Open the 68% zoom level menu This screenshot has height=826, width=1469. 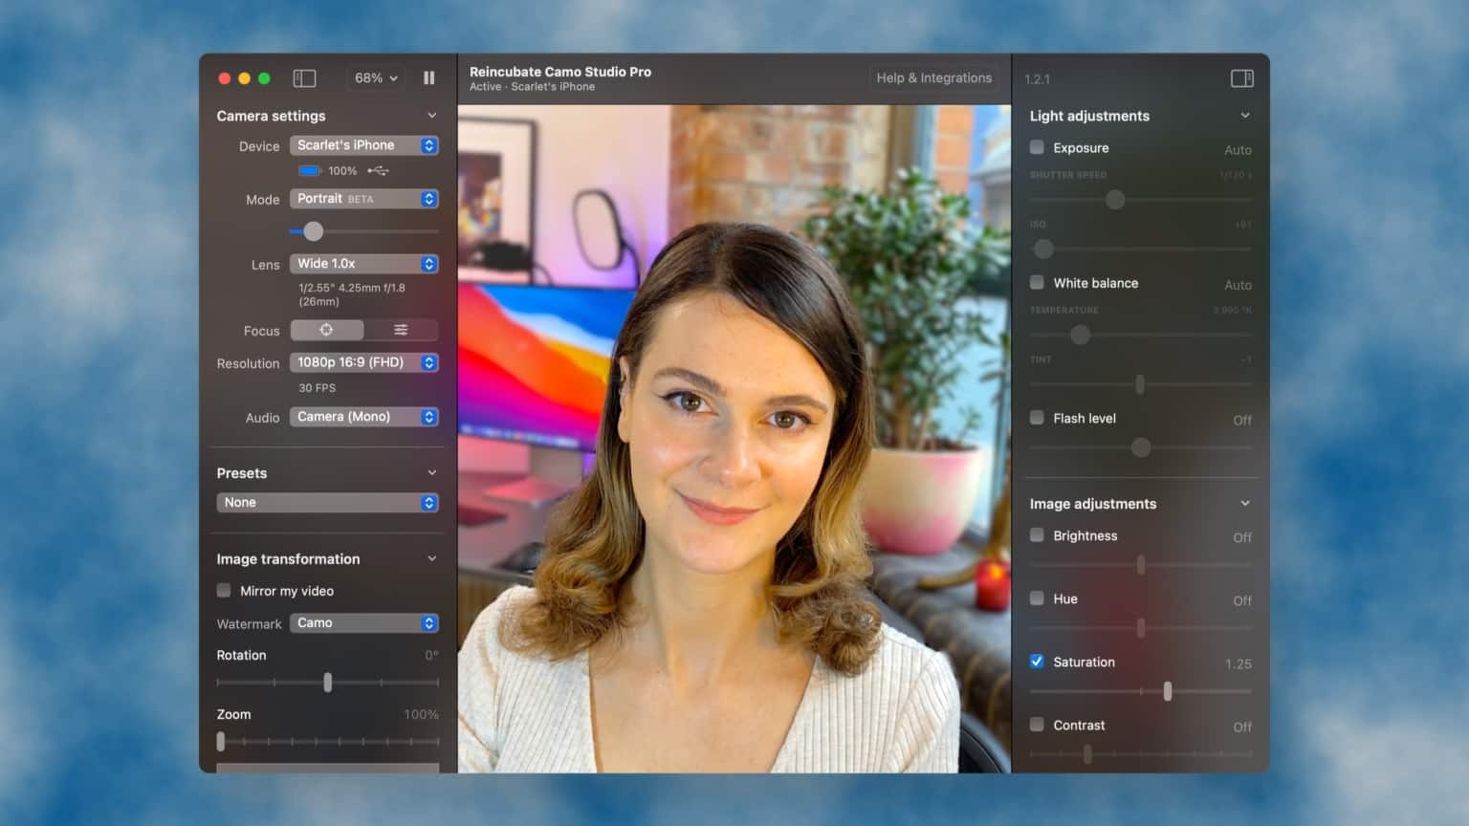point(375,78)
